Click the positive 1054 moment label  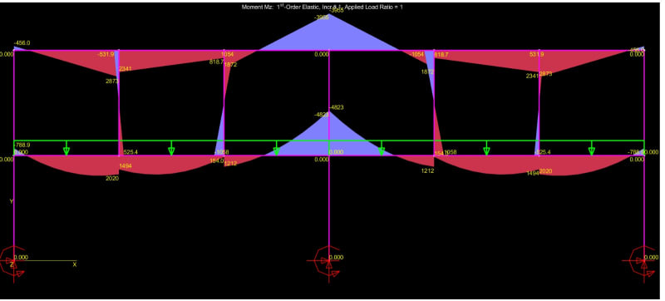(x=228, y=54)
